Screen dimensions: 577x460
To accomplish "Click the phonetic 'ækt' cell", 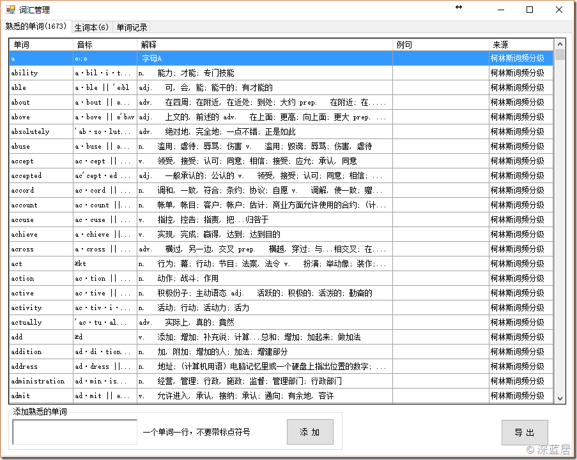I will click(x=105, y=263).
